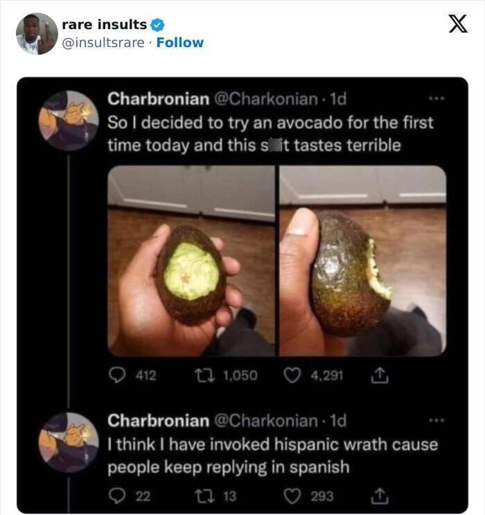Like the hispanic wrath tweet

click(294, 496)
